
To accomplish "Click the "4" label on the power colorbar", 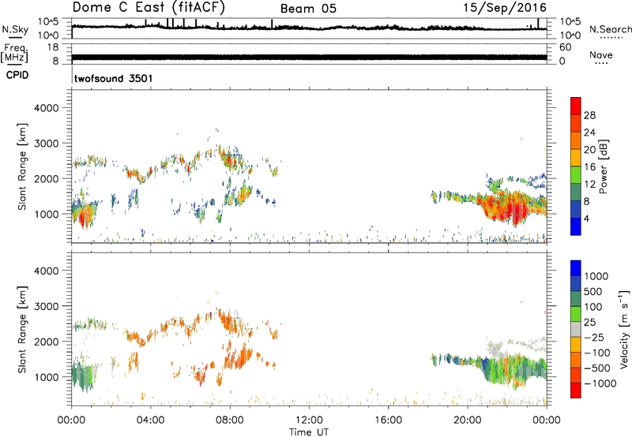I will tap(586, 219).
